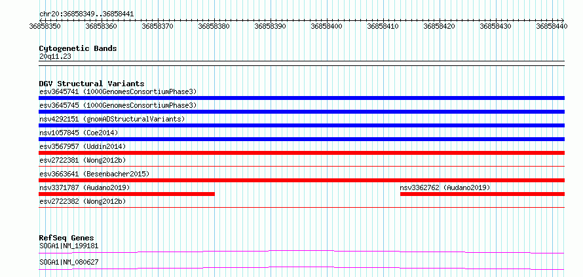
Task: Click the RefSeq Genes track title
Action: pyautogui.click(x=67, y=238)
